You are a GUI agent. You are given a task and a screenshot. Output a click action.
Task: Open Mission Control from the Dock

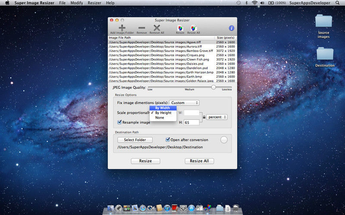tap(127, 208)
